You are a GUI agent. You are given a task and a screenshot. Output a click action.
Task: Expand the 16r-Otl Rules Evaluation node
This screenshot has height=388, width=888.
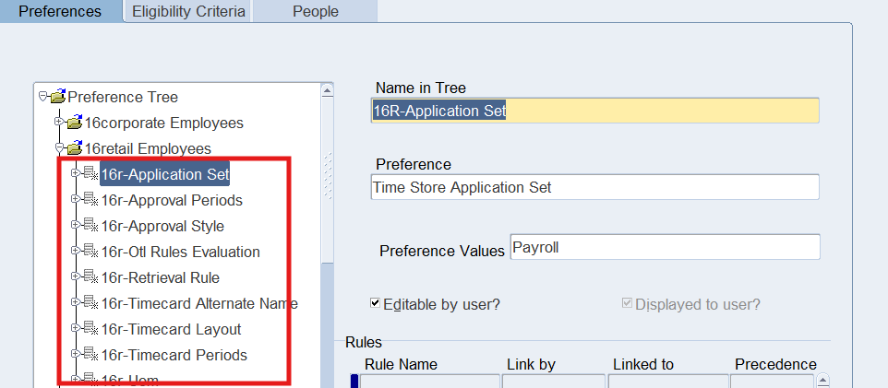click(75, 252)
